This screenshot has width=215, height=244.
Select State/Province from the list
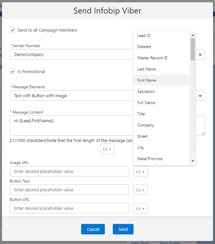point(162,159)
